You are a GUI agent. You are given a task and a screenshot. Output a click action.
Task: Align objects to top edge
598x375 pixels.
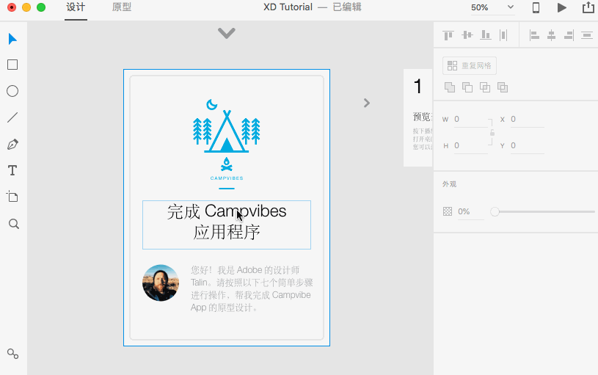448,35
